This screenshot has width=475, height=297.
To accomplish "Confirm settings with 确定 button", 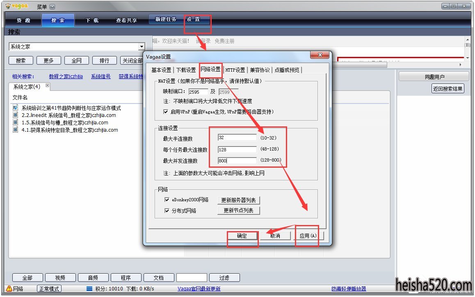I will point(242,236).
